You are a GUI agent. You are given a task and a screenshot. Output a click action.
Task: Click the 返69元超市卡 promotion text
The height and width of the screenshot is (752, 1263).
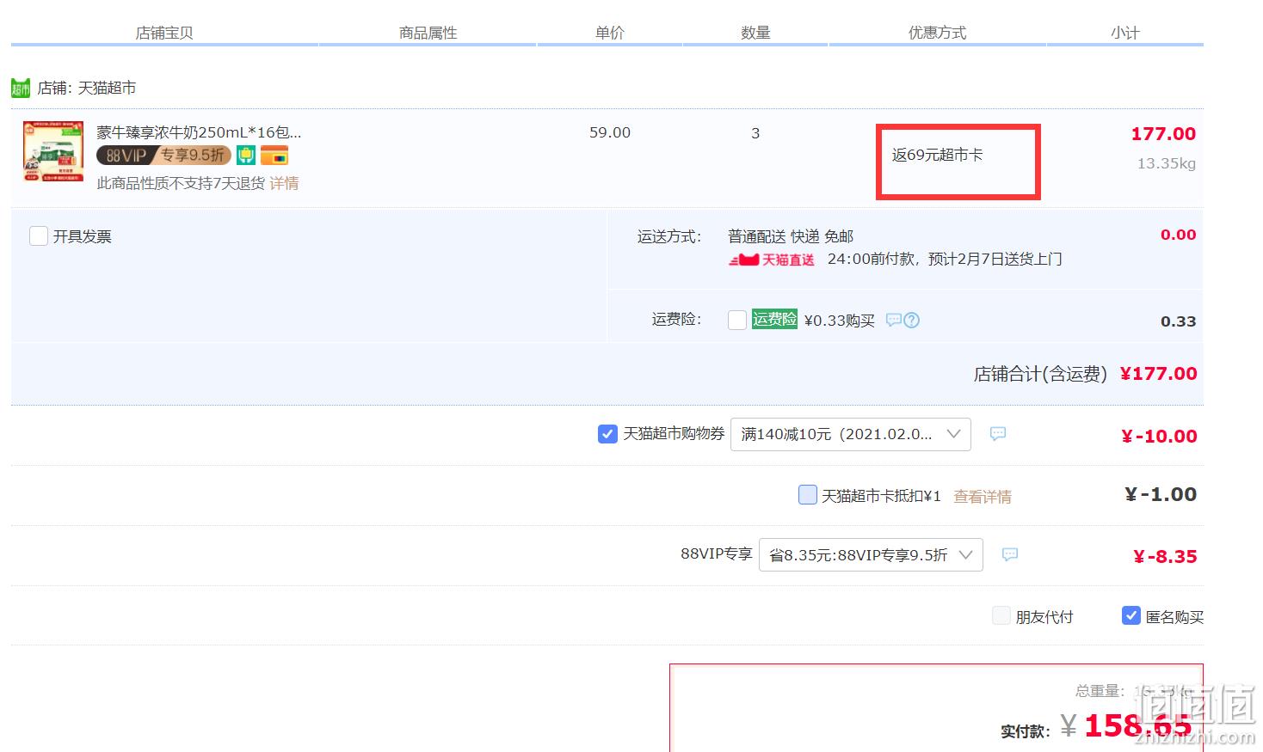(937, 155)
